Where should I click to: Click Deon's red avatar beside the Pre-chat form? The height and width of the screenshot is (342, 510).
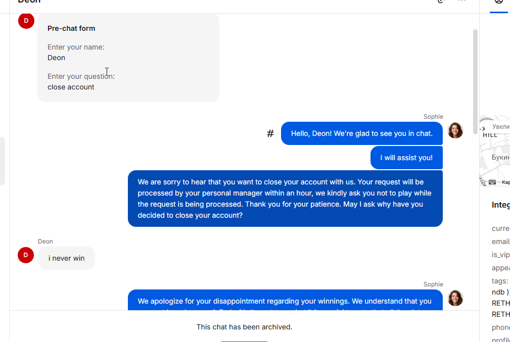coord(26,21)
